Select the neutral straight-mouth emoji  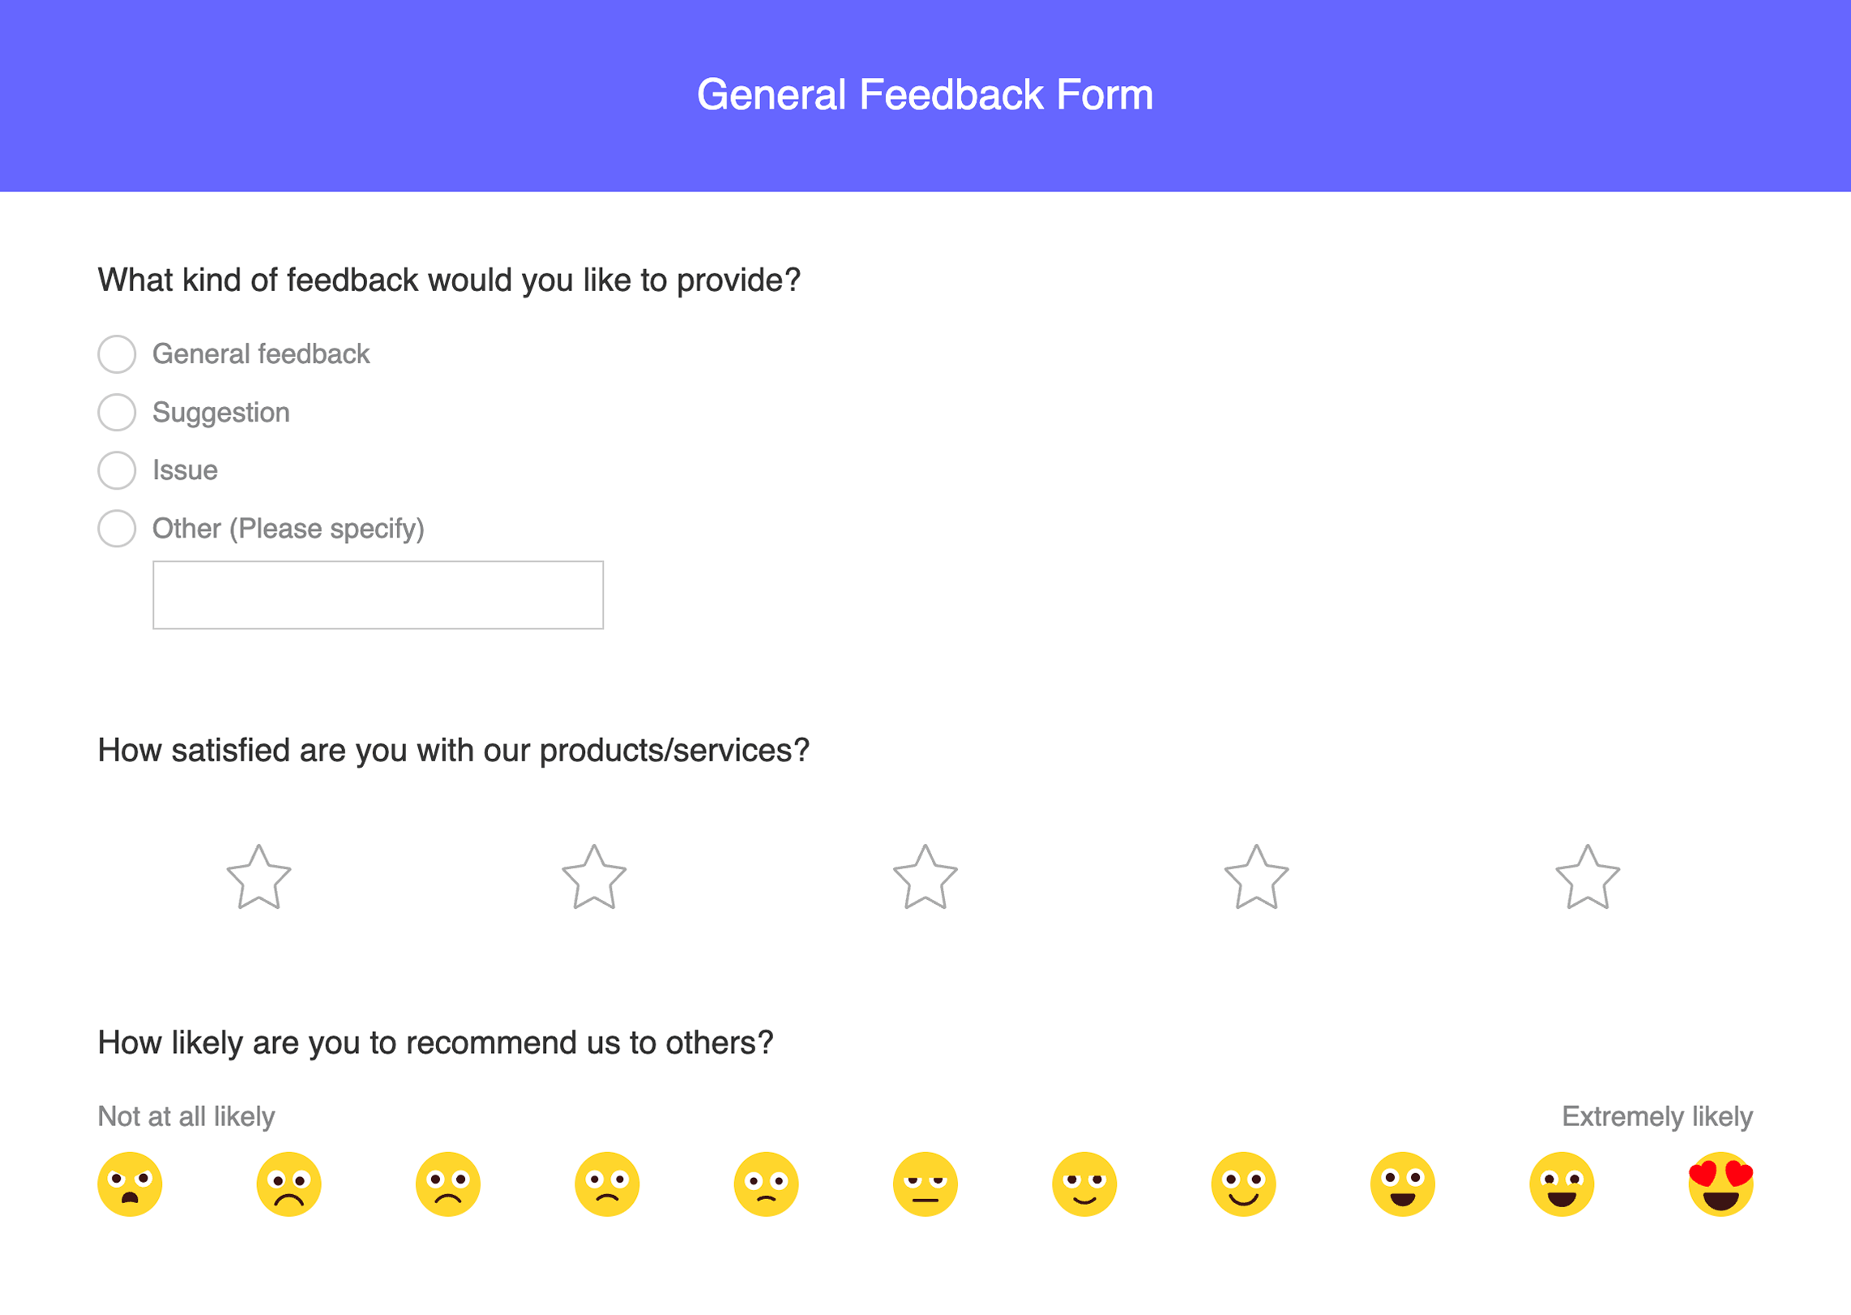(925, 1184)
